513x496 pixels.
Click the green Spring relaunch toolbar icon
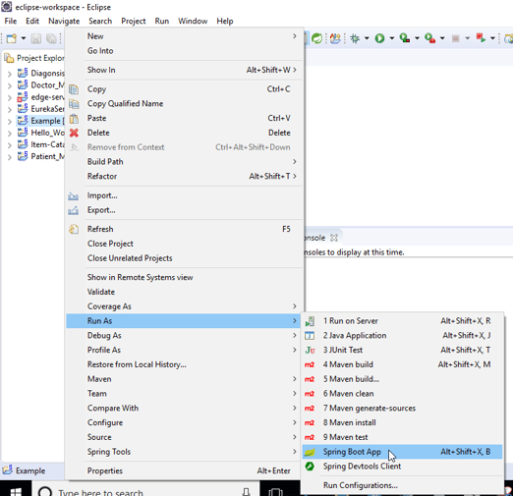pos(316,38)
